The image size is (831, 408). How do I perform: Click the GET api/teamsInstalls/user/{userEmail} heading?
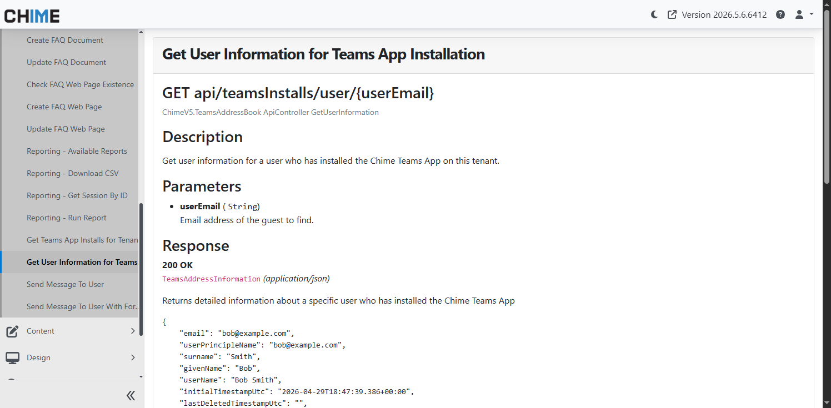(x=298, y=93)
